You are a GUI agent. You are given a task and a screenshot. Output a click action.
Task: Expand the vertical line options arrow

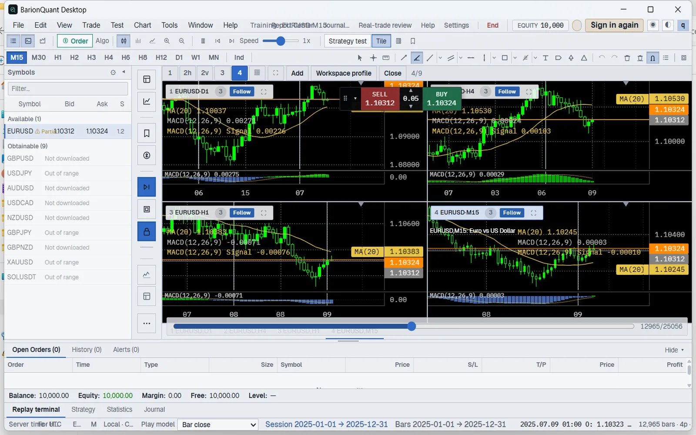494,58
